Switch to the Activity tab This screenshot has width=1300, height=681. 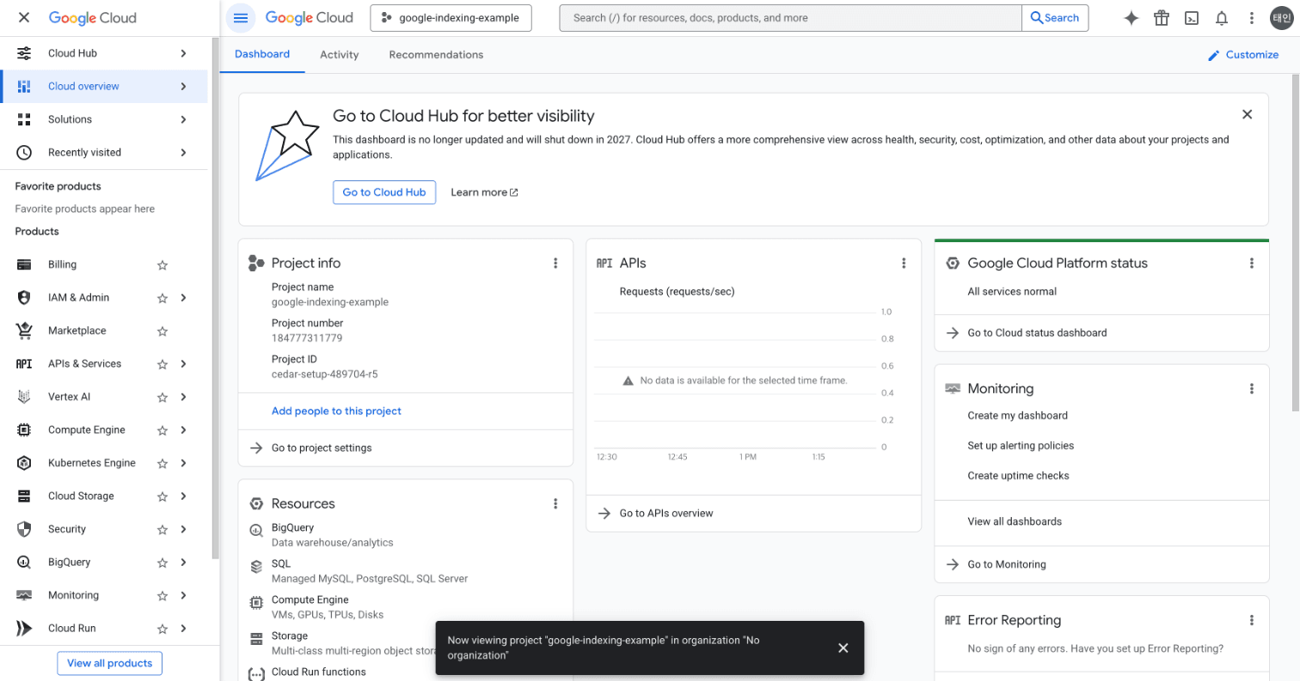(x=339, y=54)
